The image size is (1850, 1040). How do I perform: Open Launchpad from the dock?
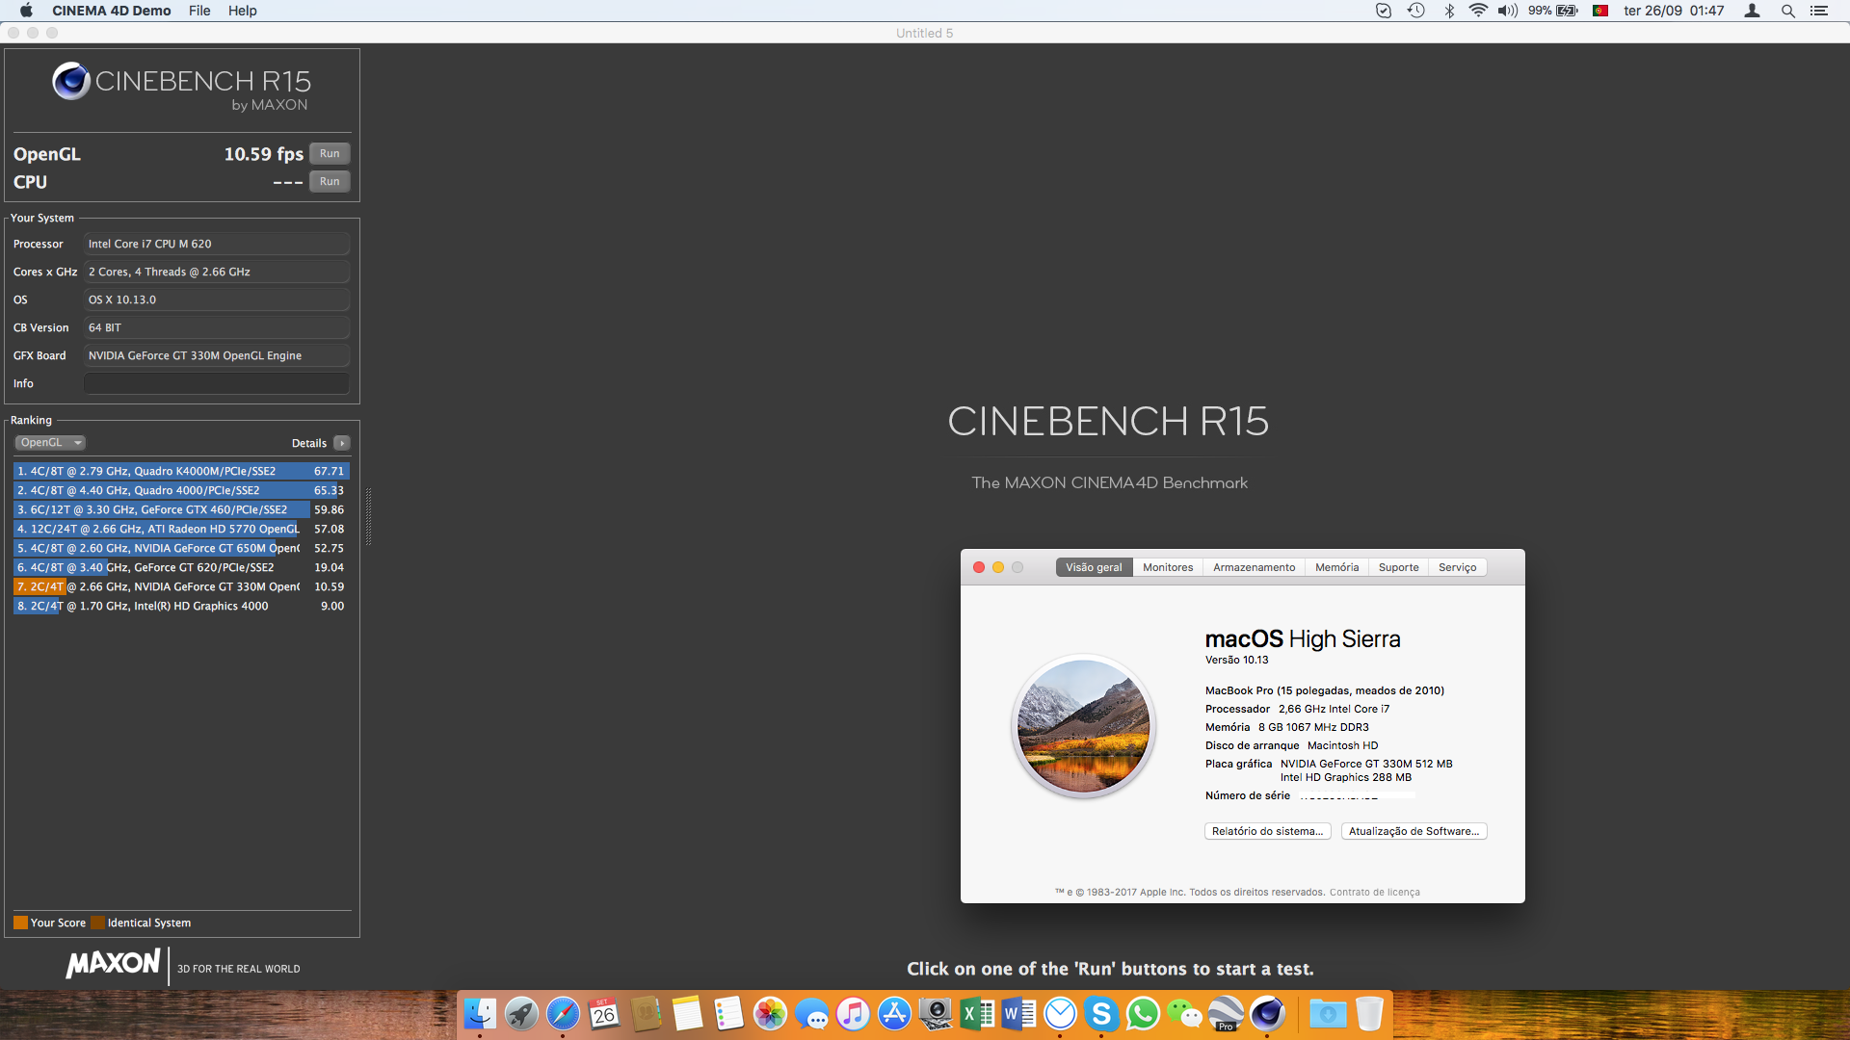(x=521, y=1013)
